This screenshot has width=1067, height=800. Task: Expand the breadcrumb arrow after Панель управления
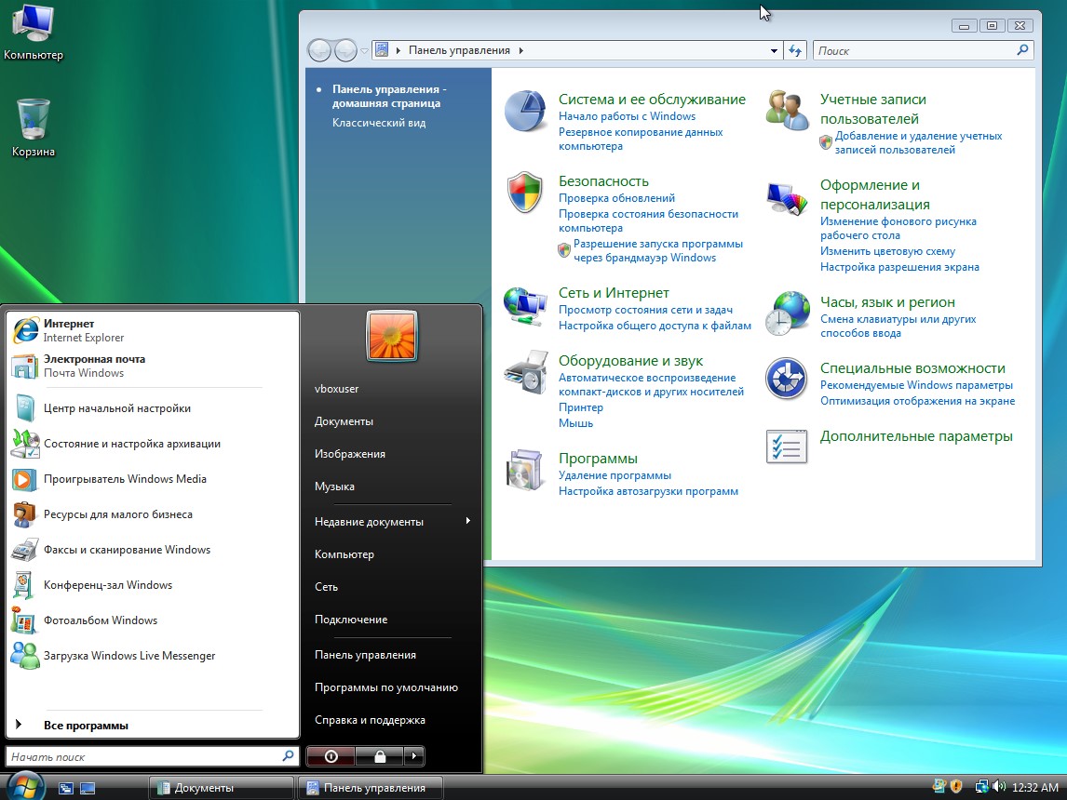[520, 50]
